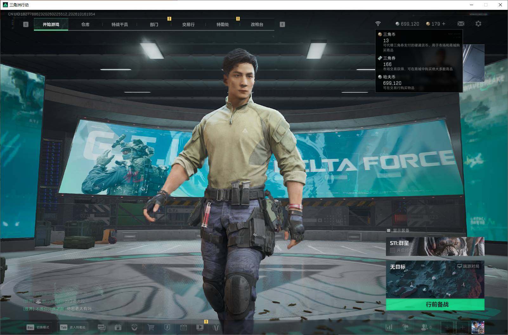Click the 端游对局 mode label
508x335 pixels.
click(468, 266)
